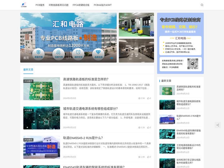This screenshot has height=168, width=224.
Task: Click the views eye icon showing 3.2K
Action: (139, 128)
